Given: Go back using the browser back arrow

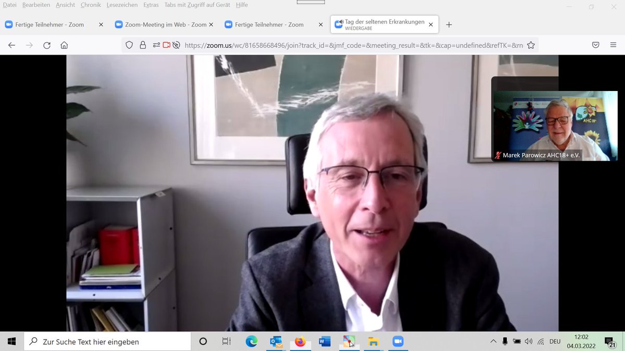Looking at the screenshot, I should click(x=11, y=45).
